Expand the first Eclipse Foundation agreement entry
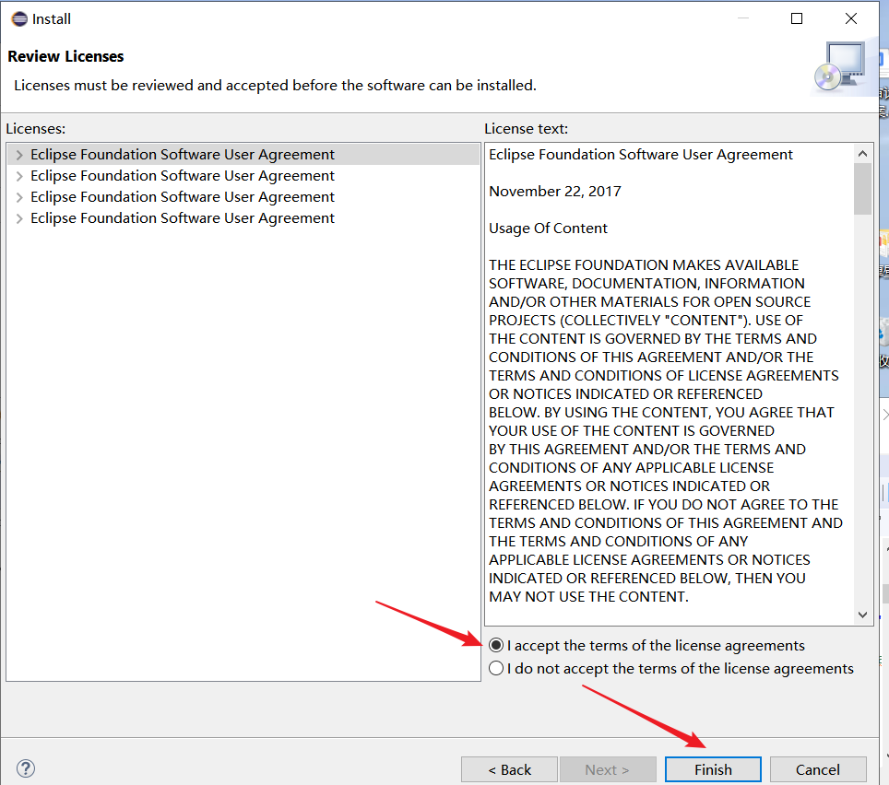Screen dimensions: 889x785 tap(19, 155)
